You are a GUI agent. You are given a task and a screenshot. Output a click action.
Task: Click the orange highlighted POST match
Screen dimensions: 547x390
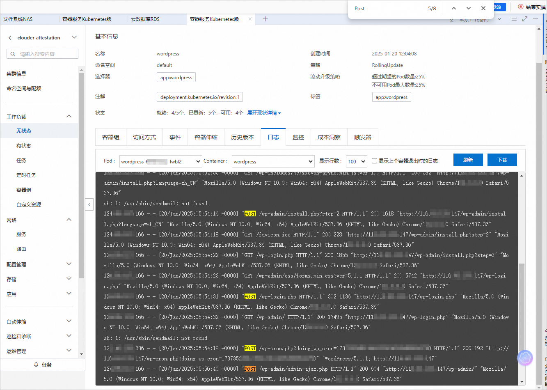click(x=250, y=369)
